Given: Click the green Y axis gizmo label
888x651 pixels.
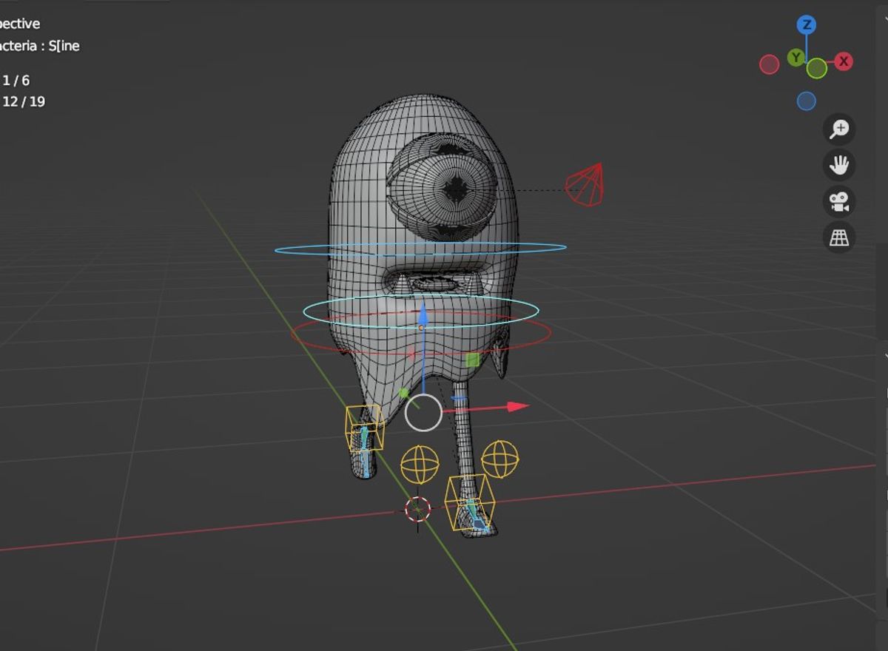Looking at the screenshot, I should 795,58.
